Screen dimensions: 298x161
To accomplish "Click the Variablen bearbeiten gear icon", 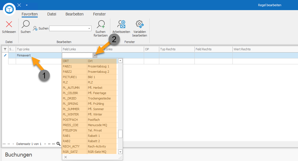I will coord(140,24).
